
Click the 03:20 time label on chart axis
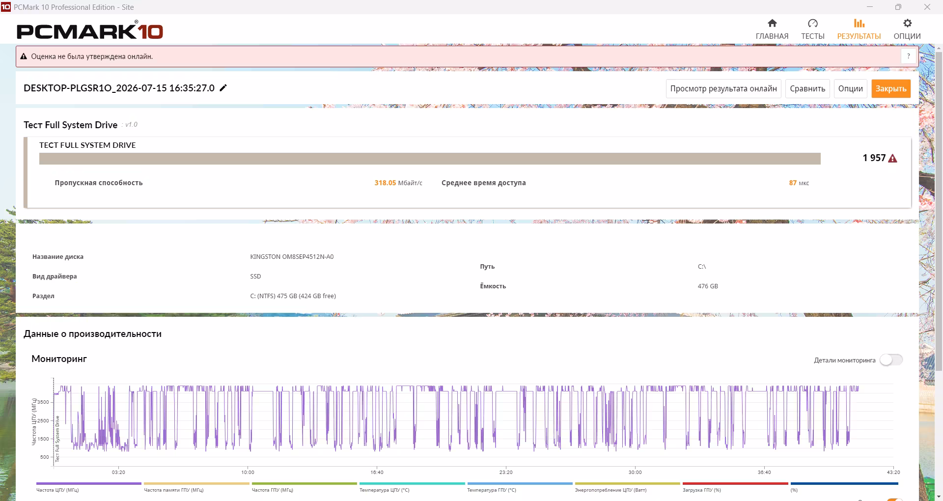pyautogui.click(x=118, y=473)
